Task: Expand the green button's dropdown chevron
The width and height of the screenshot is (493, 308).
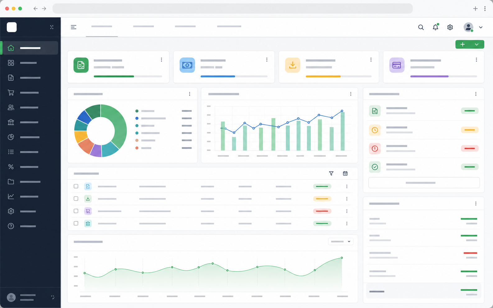Action: (477, 44)
